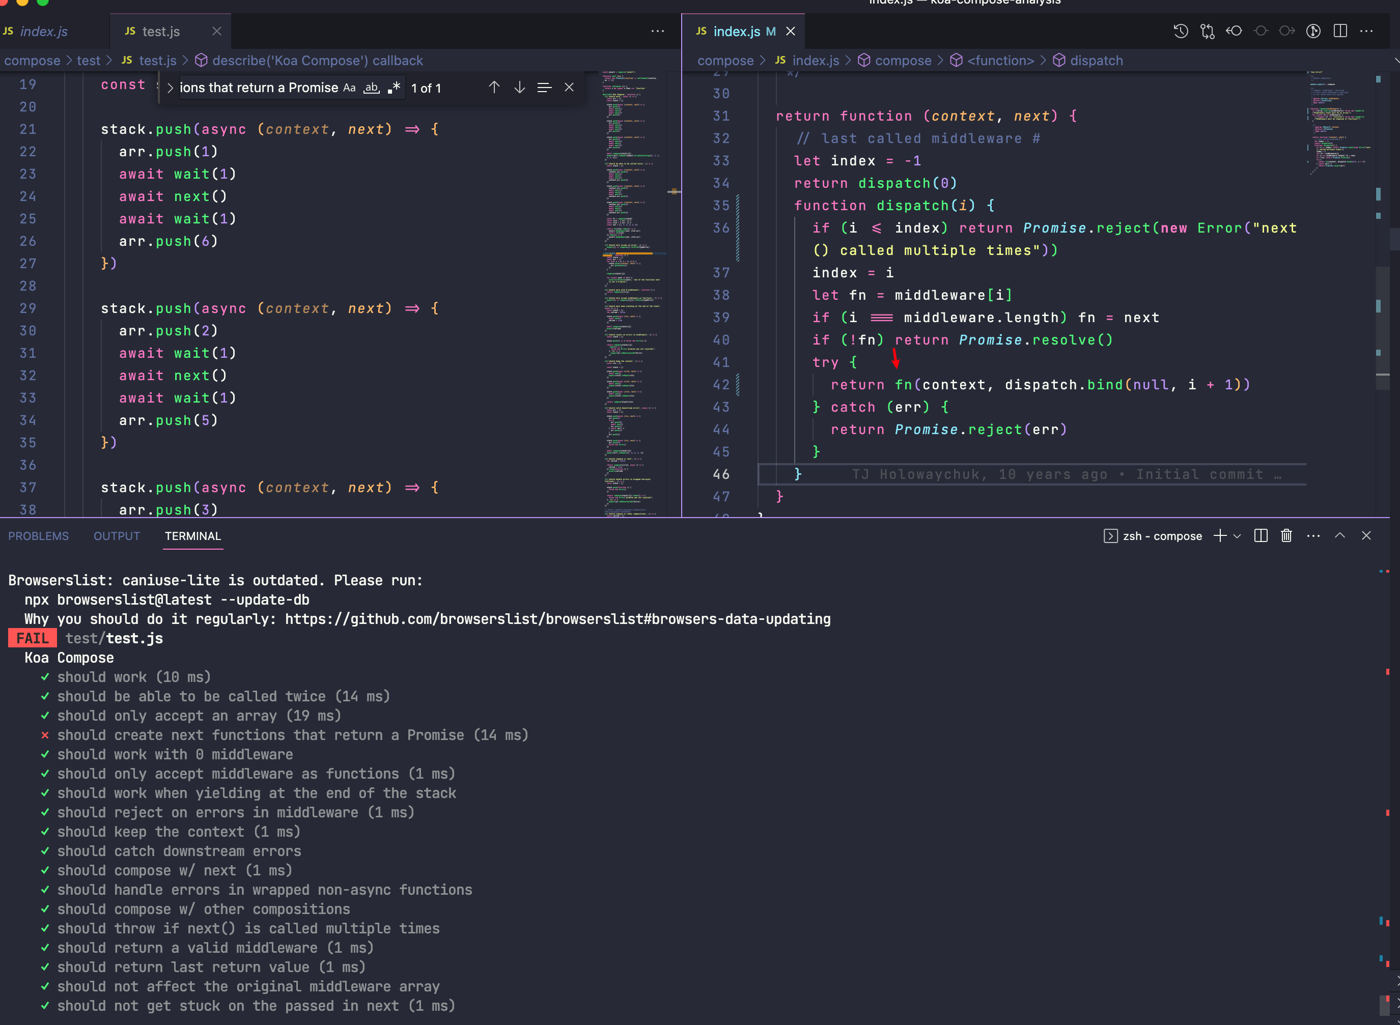Enable regular expression search toggle
This screenshot has height=1025, width=1400.
[394, 88]
